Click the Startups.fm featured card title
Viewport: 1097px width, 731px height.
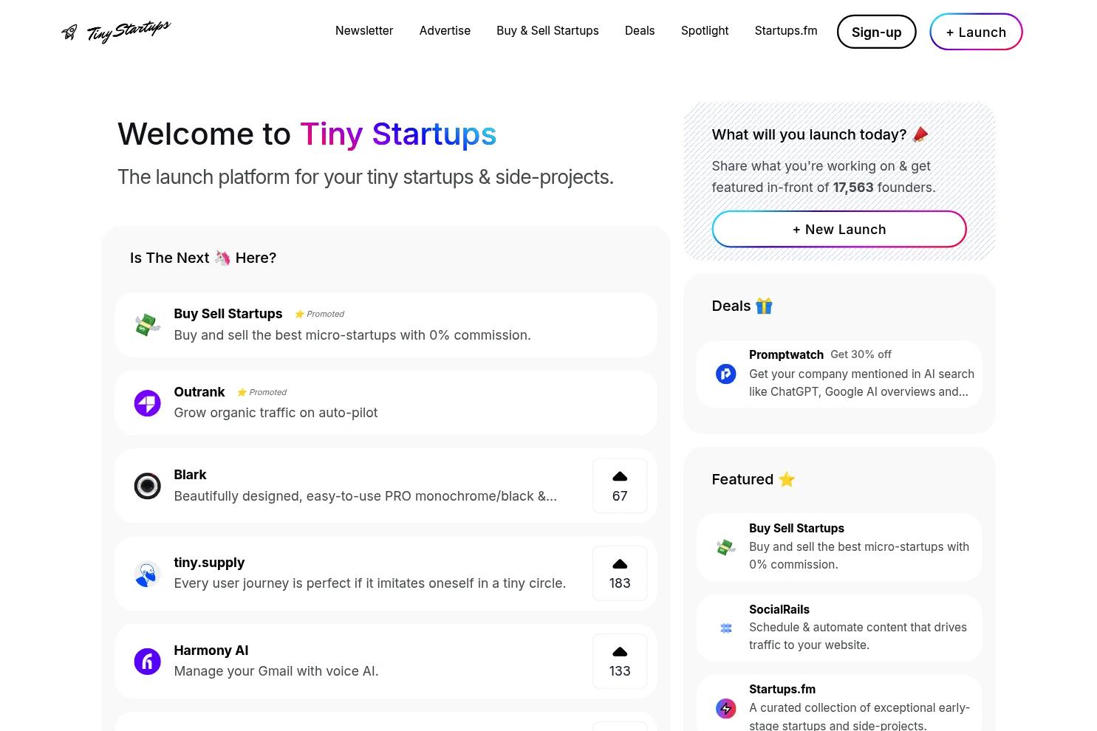782,689
